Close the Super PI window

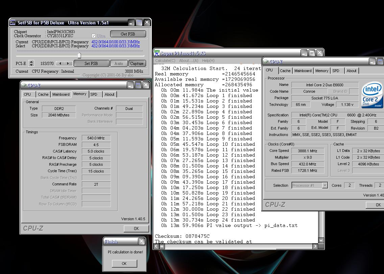click(319, 53)
